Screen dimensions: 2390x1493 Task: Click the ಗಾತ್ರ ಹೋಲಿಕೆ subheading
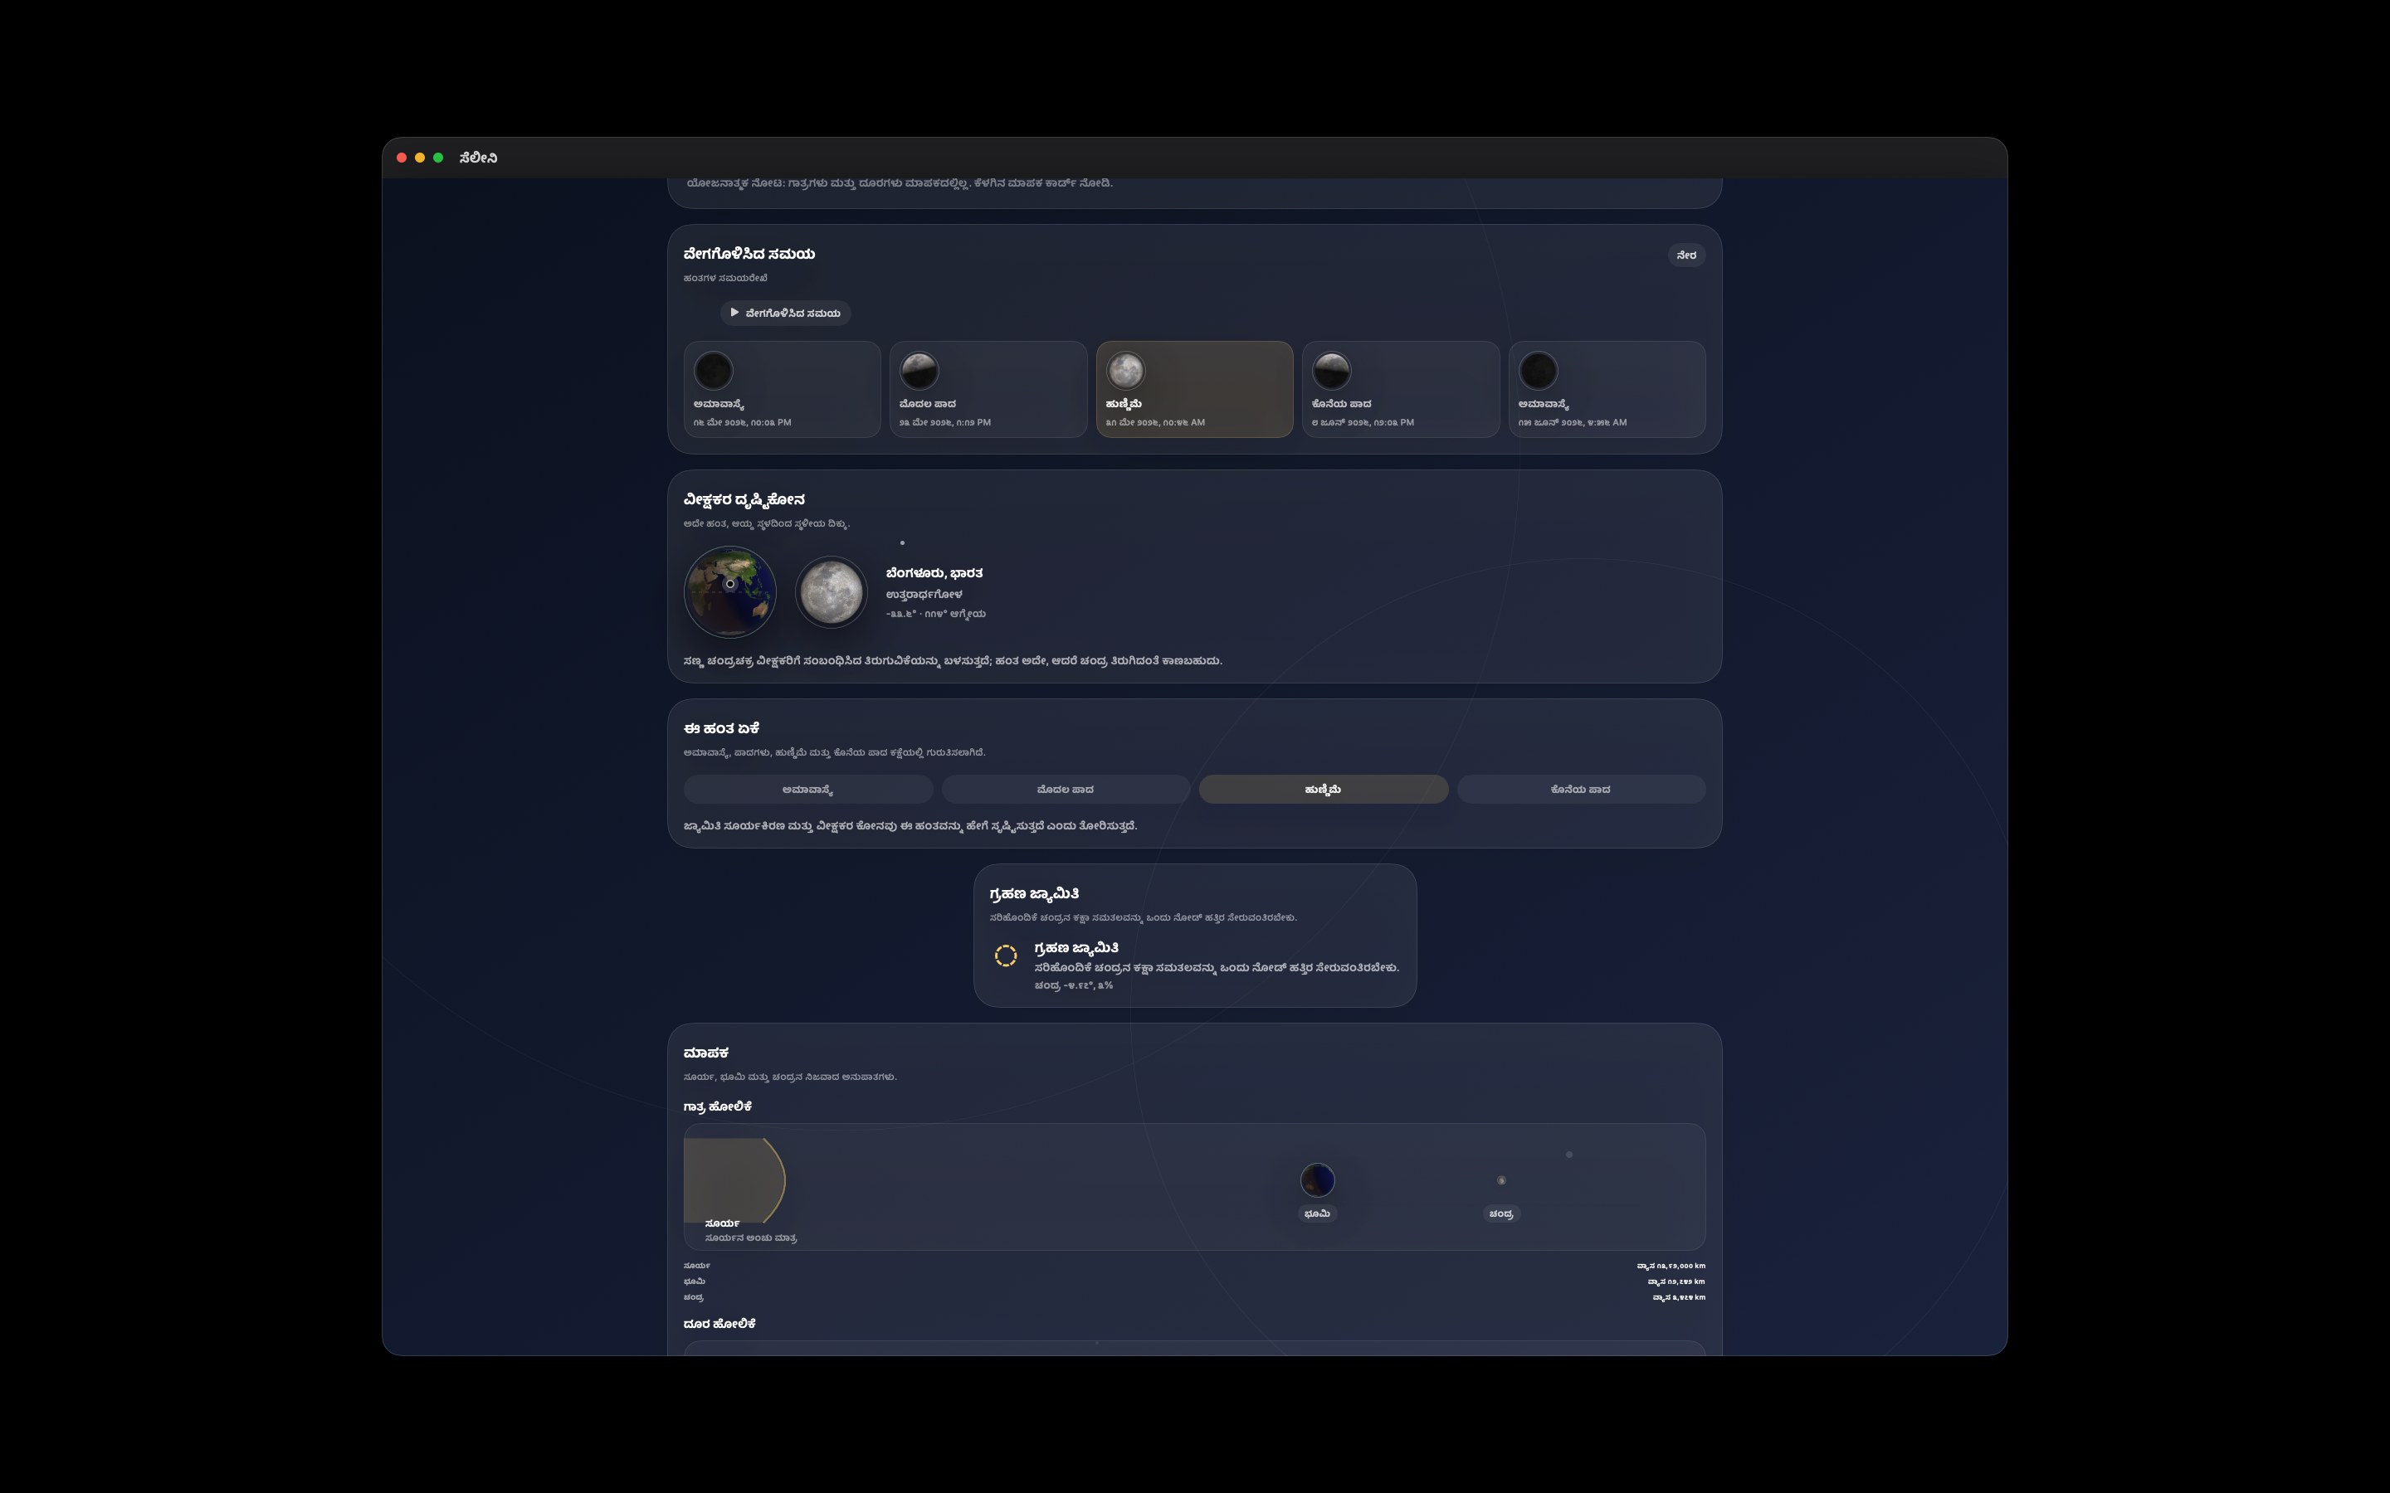click(x=717, y=1107)
